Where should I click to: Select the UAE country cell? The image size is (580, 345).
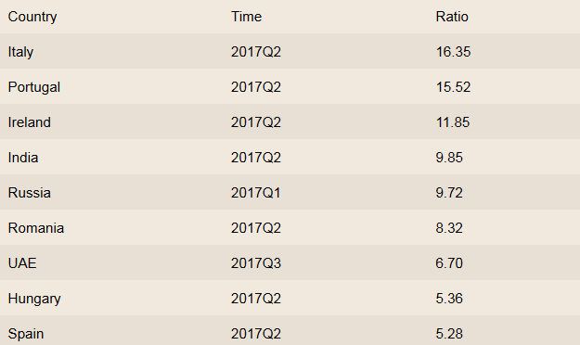tap(22, 263)
